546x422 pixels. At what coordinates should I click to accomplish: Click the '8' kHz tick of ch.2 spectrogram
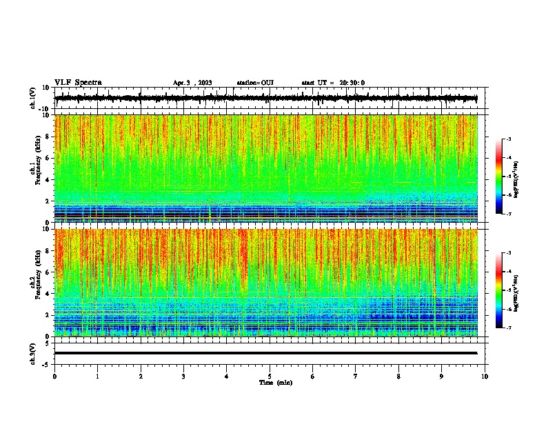click(x=48, y=251)
